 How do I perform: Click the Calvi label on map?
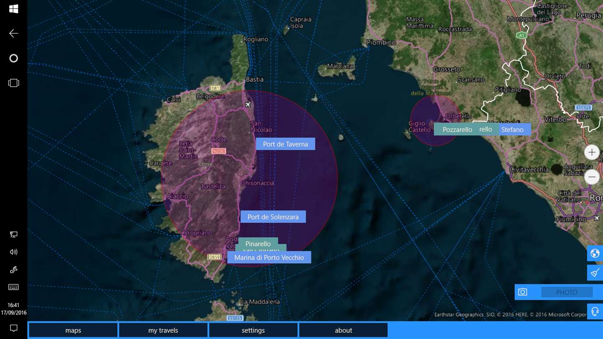pyautogui.click(x=174, y=100)
